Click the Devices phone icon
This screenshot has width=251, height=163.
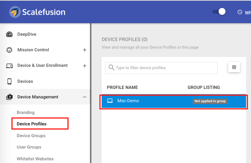pos(10,81)
